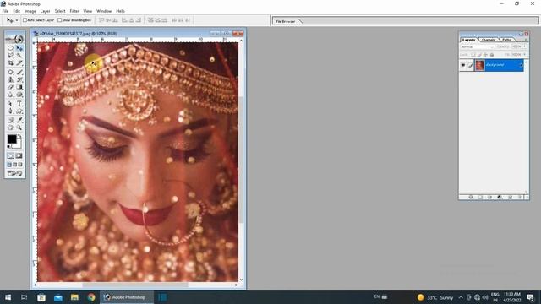
Task: Open the Fill dropdown arrow
Action: tap(525, 54)
